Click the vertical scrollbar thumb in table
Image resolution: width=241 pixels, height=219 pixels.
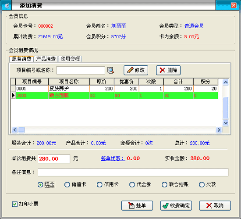tap(226, 108)
